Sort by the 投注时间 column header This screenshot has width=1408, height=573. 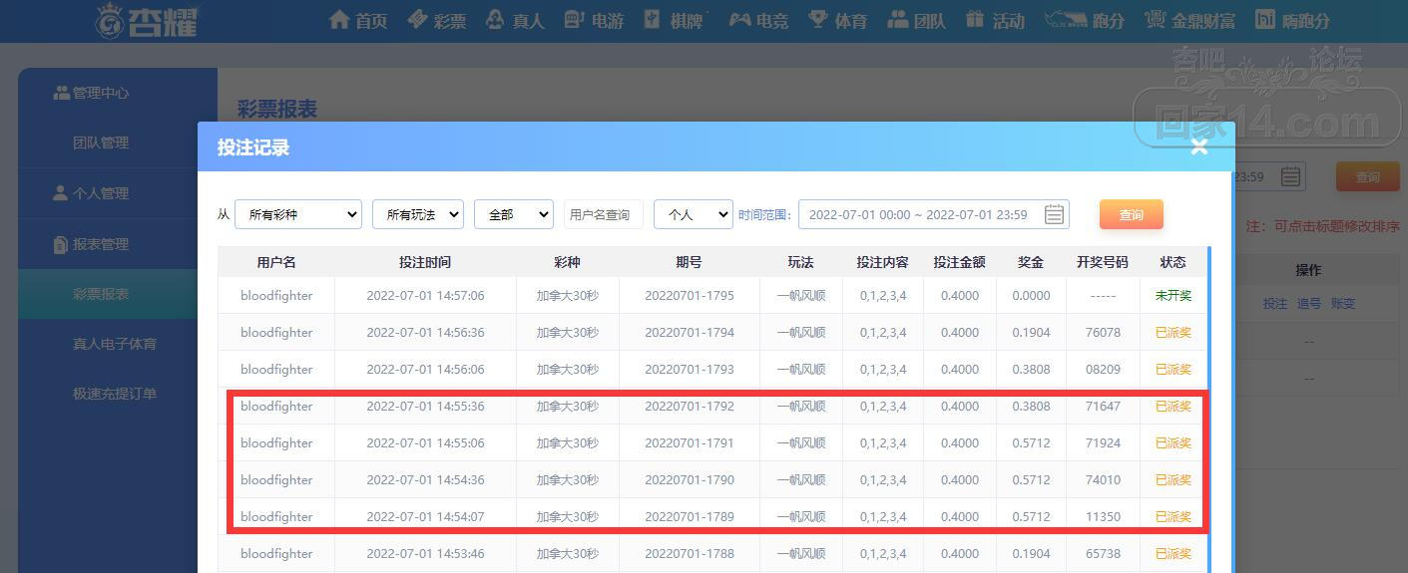click(425, 262)
